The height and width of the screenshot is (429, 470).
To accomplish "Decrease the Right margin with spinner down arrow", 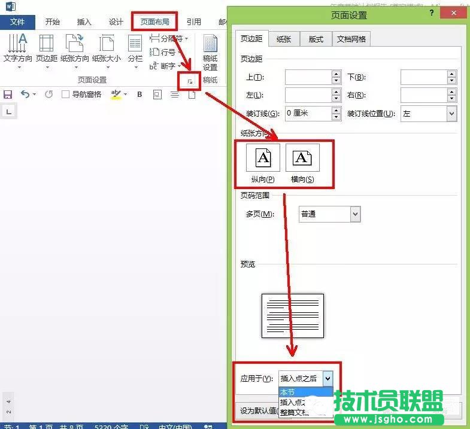I will 451,99.
